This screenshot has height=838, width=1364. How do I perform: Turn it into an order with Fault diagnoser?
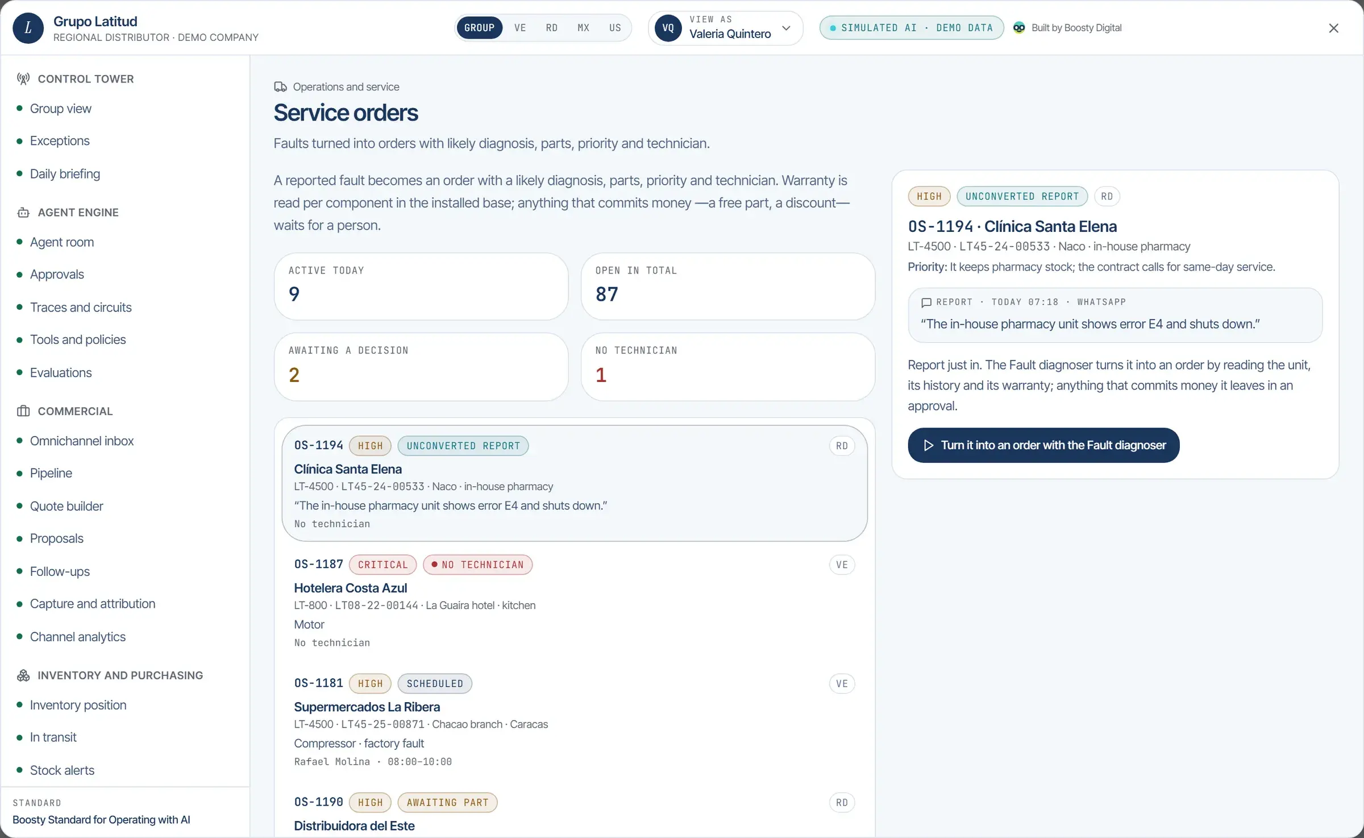1043,445
